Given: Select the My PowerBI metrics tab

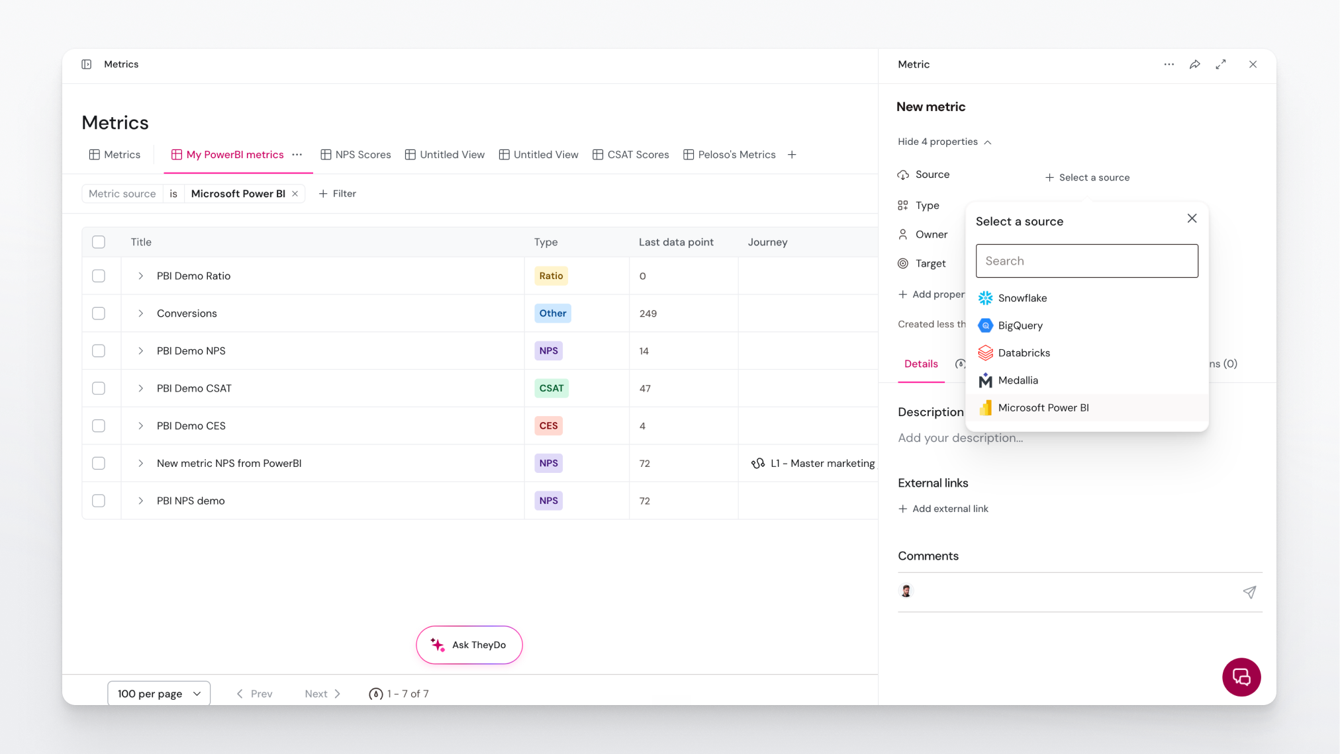Looking at the screenshot, I should point(228,155).
